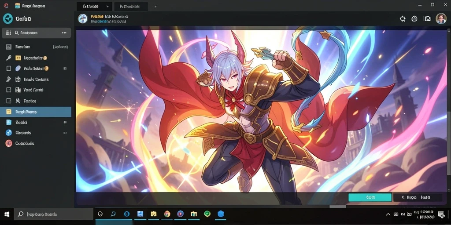Viewport: 451px width, 225px height.
Task: Switch to the second tab in the title bar
Action: coord(131,6)
